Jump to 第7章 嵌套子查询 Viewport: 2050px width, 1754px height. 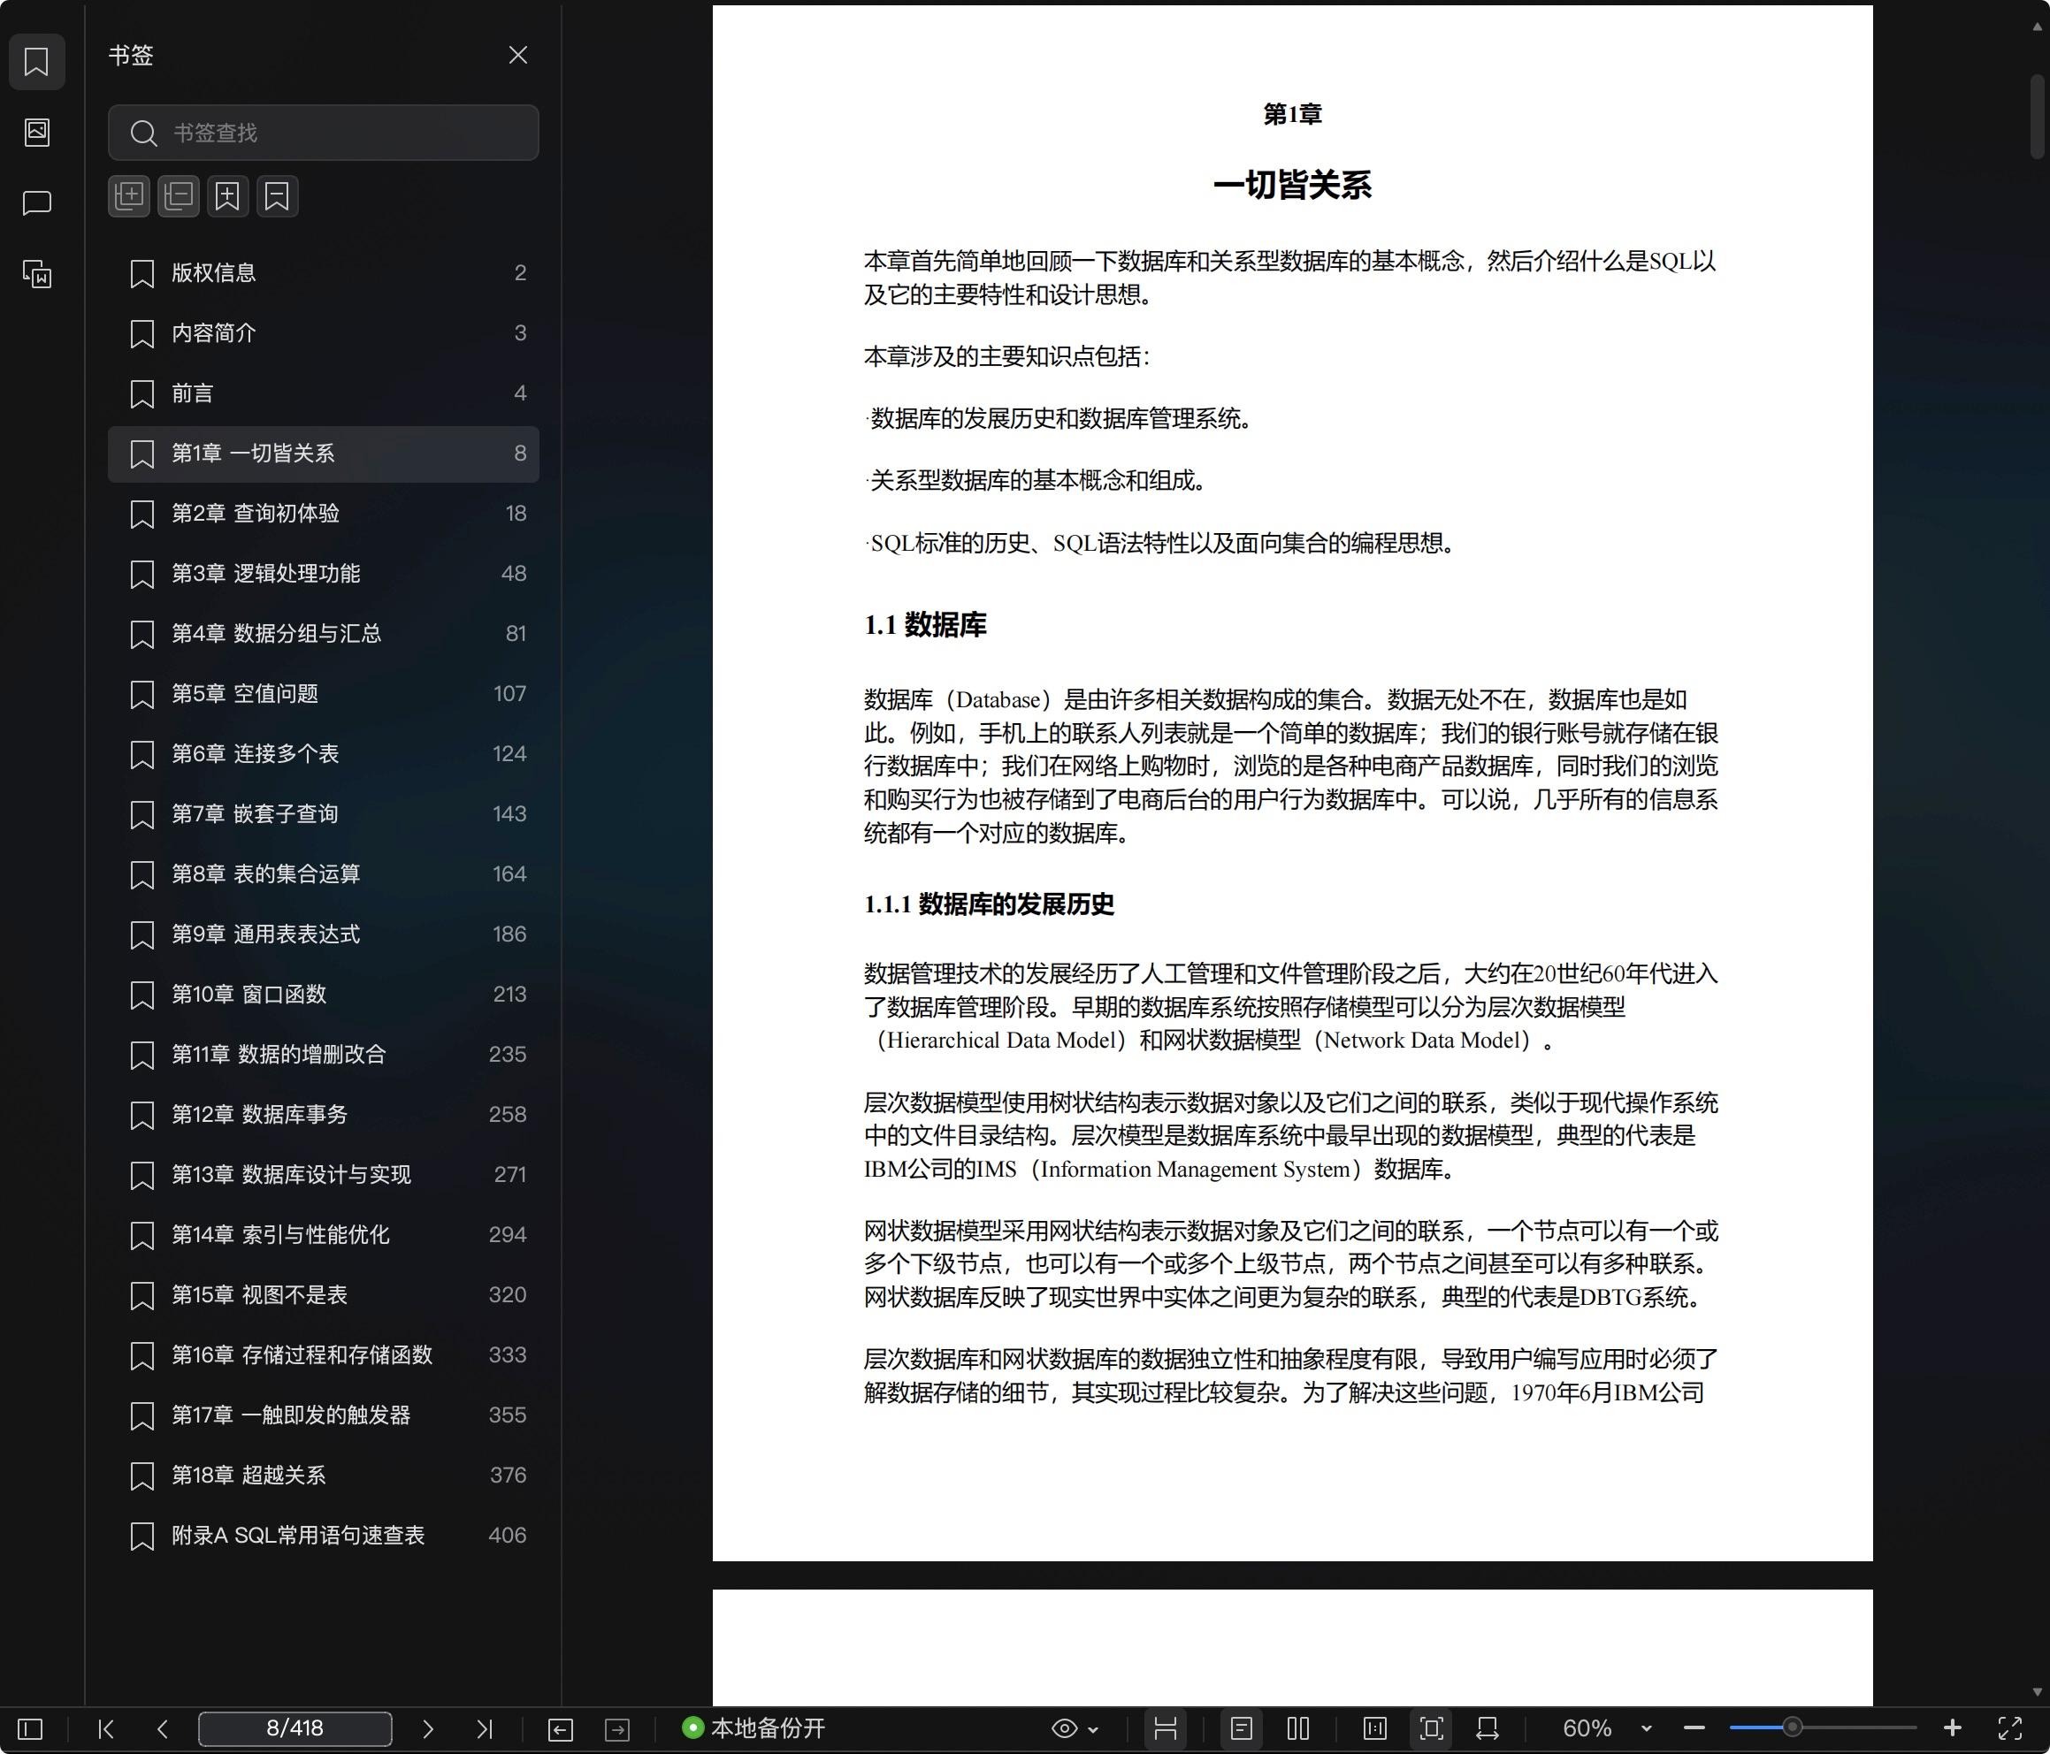[x=324, y=814]
